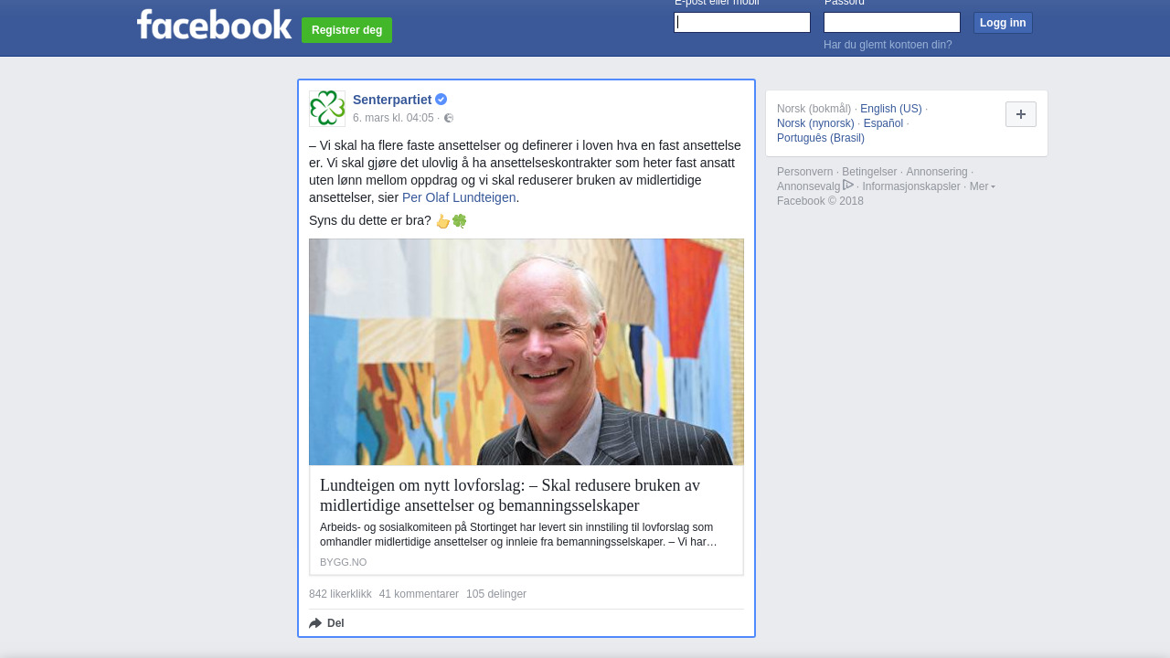View the 41 kommentarer
The image size is (1170, 658).
(x=419, y=594)
